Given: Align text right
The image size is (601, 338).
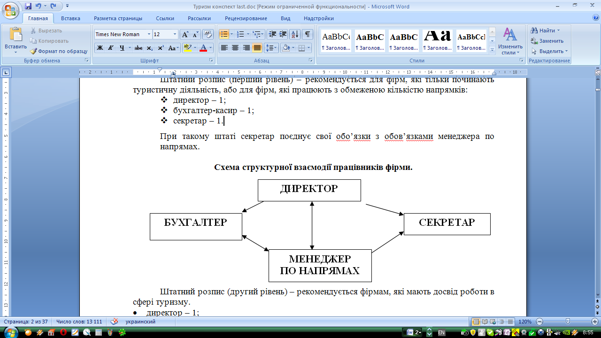Looking at the screenshot, I should (x=246, y=48).
